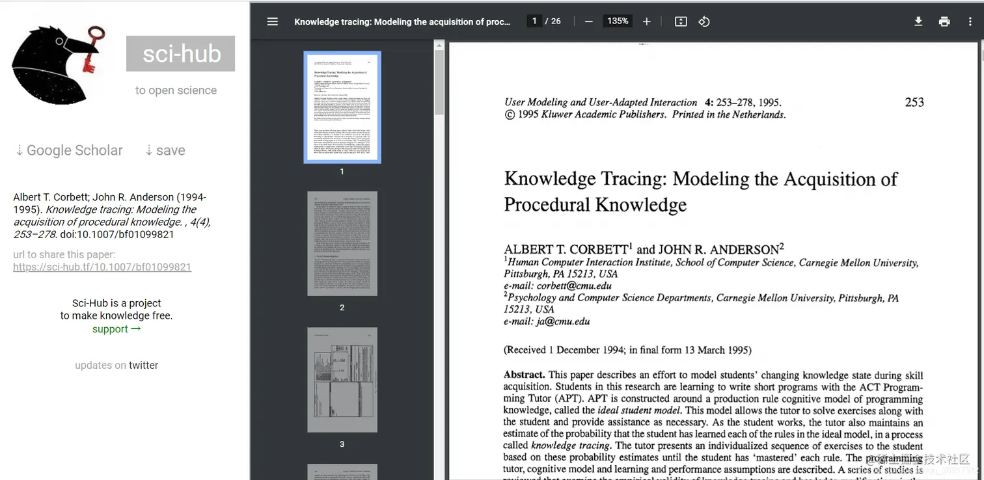Click the paper title 'Knowledge Tracing' heading

[701, 191]
